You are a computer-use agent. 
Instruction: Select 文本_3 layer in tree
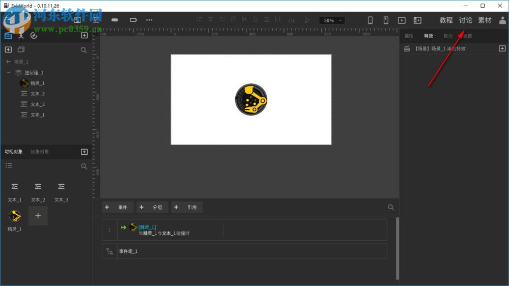click(37, 94)
